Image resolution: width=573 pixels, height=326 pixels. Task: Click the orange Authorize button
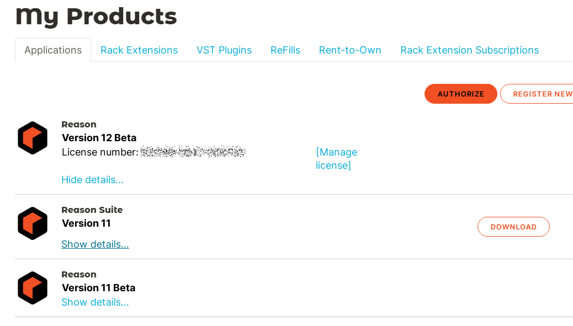[x=461, y=94]
